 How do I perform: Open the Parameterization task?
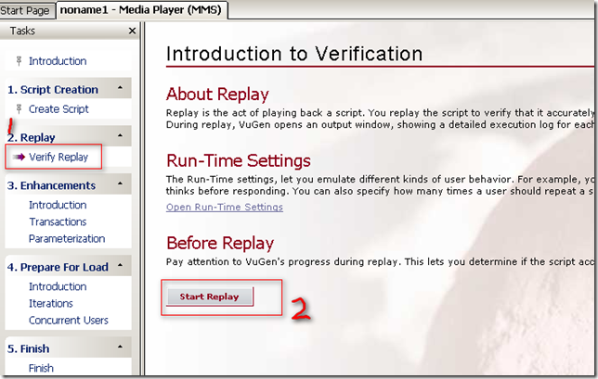[x=67, y=238]
